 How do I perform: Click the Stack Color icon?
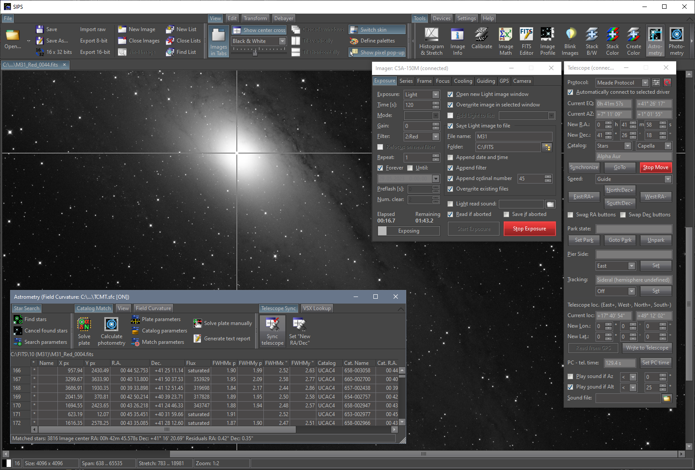pyautogui.click(x=612, y=41)
